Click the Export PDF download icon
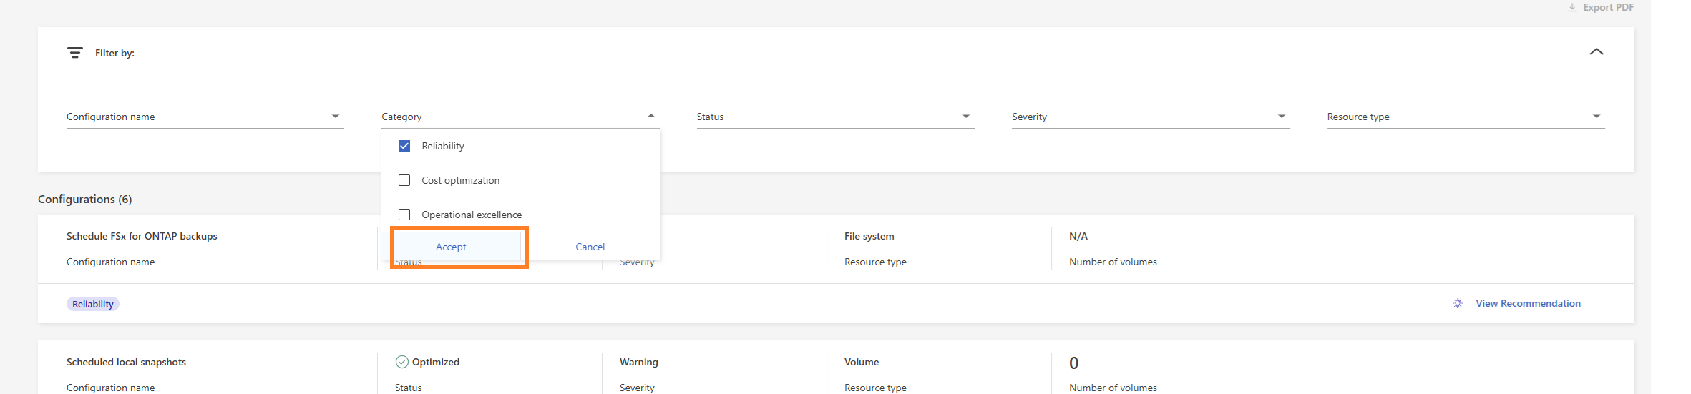Image resolution: width=1691 pixels, height=394 pixels. click(x=1572, y=8)
